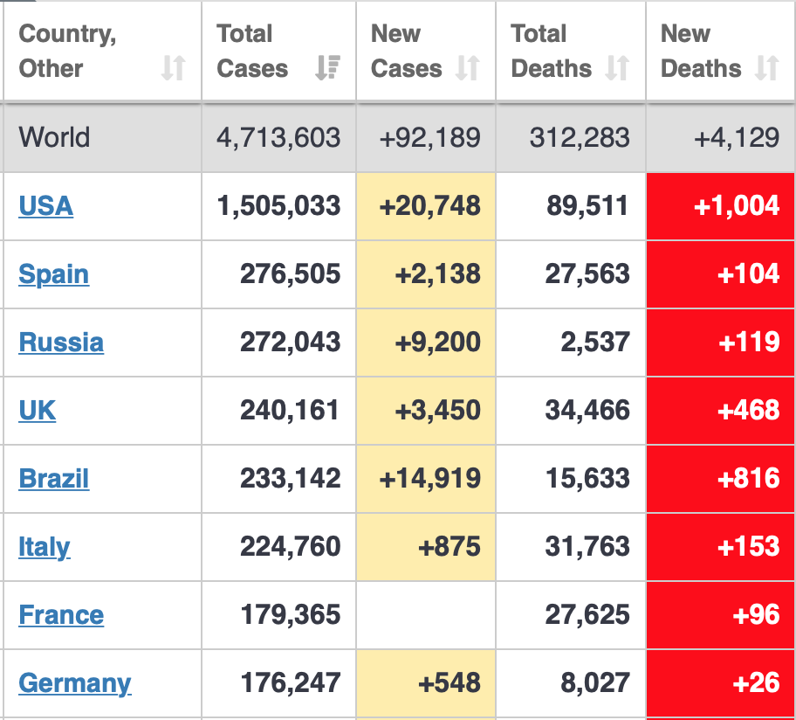Click Brazil's +14,919 new cases cell

pyautogui.click(x=426, y=479)
